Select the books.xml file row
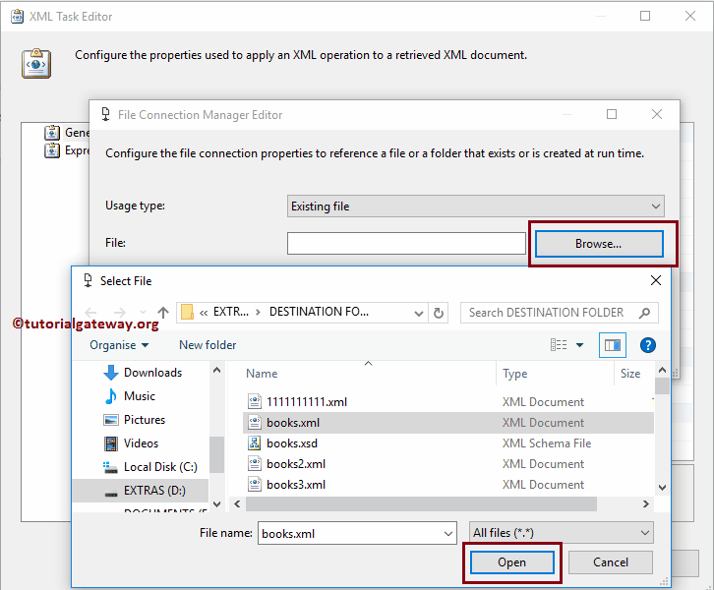This screenshot has height=590, width=714. tap(448, 423)
